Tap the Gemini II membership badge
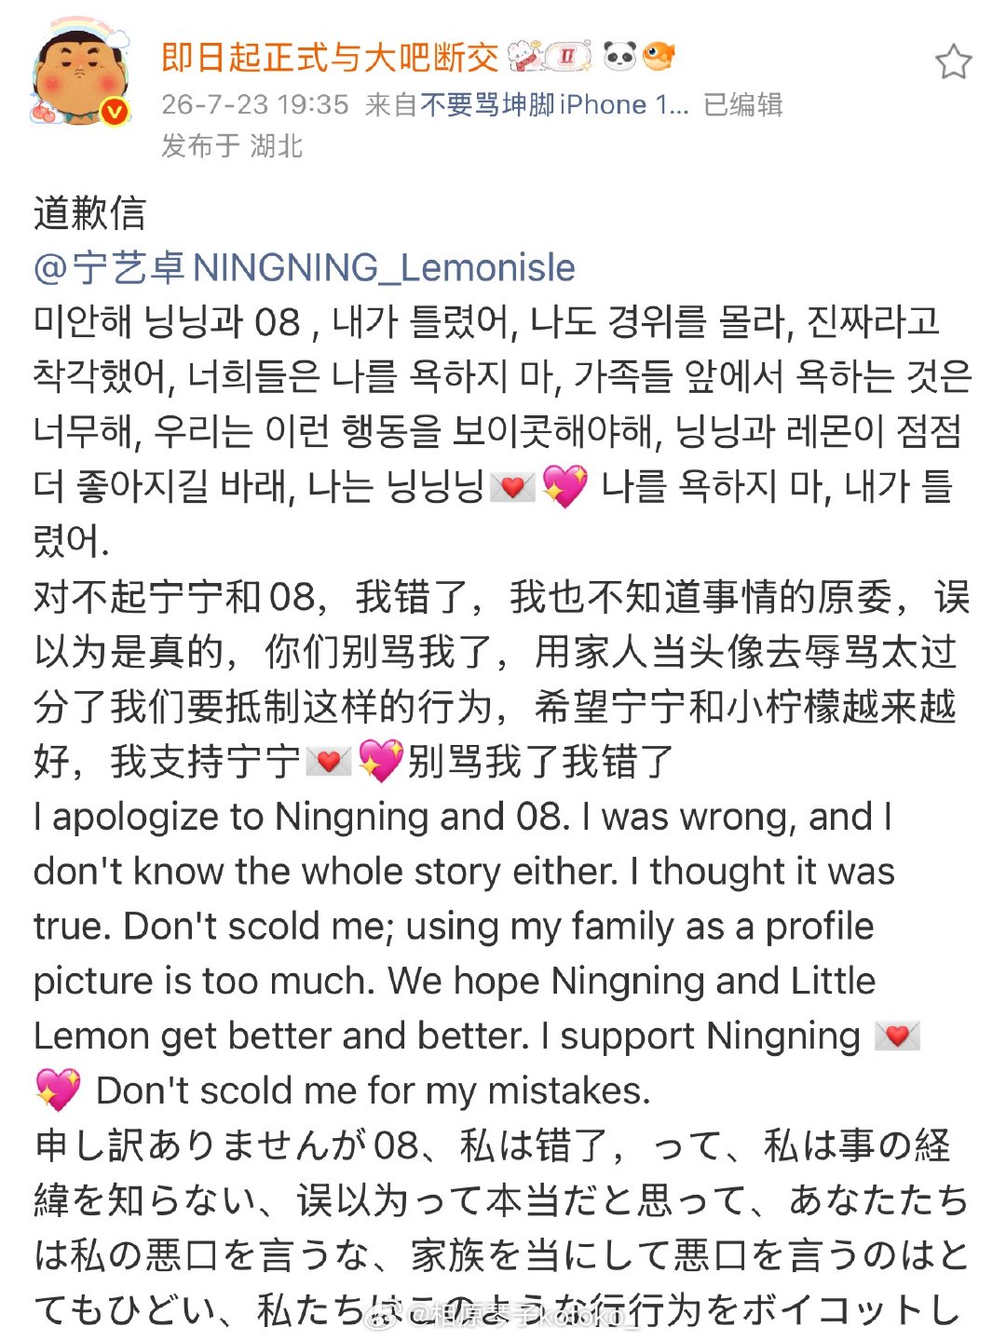 click(x=567, y=57)
